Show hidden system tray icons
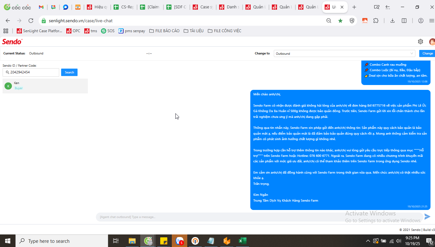435x247 pixels. (x=368, y=241)
